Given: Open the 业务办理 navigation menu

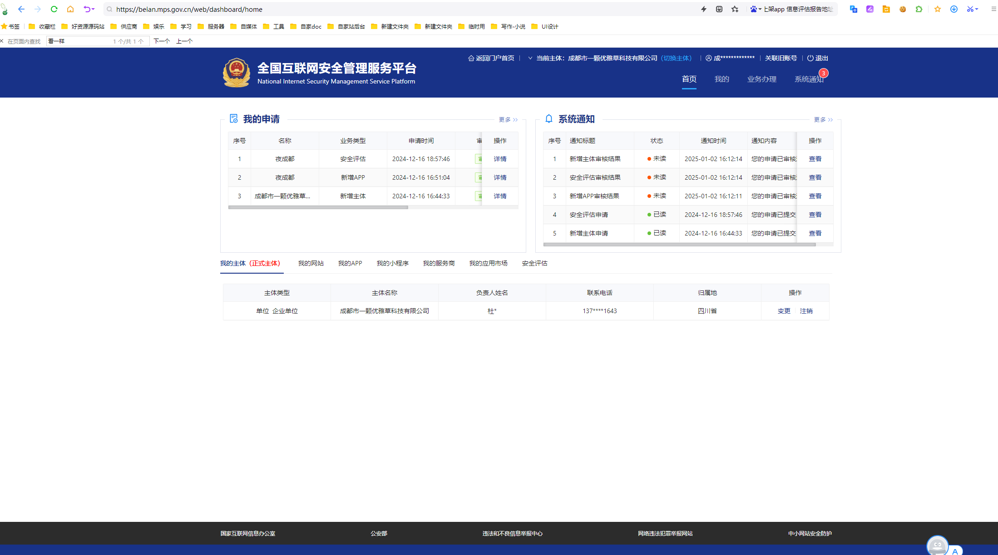Looking at the screenshot, I should (x=761, y=79).
